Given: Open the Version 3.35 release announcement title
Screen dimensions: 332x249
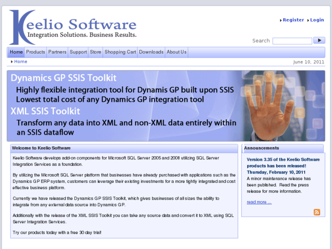Looking at the screenshot, I should pyautogui.click(x=283, y=163).
